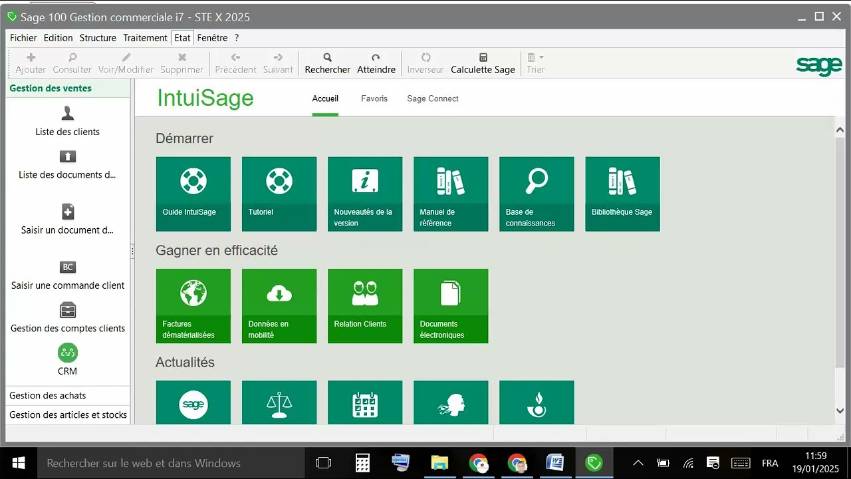Open File Explorer from the taskbar
Image resolution: width=851 pixels, height=479 pixels.
point(439,463)
